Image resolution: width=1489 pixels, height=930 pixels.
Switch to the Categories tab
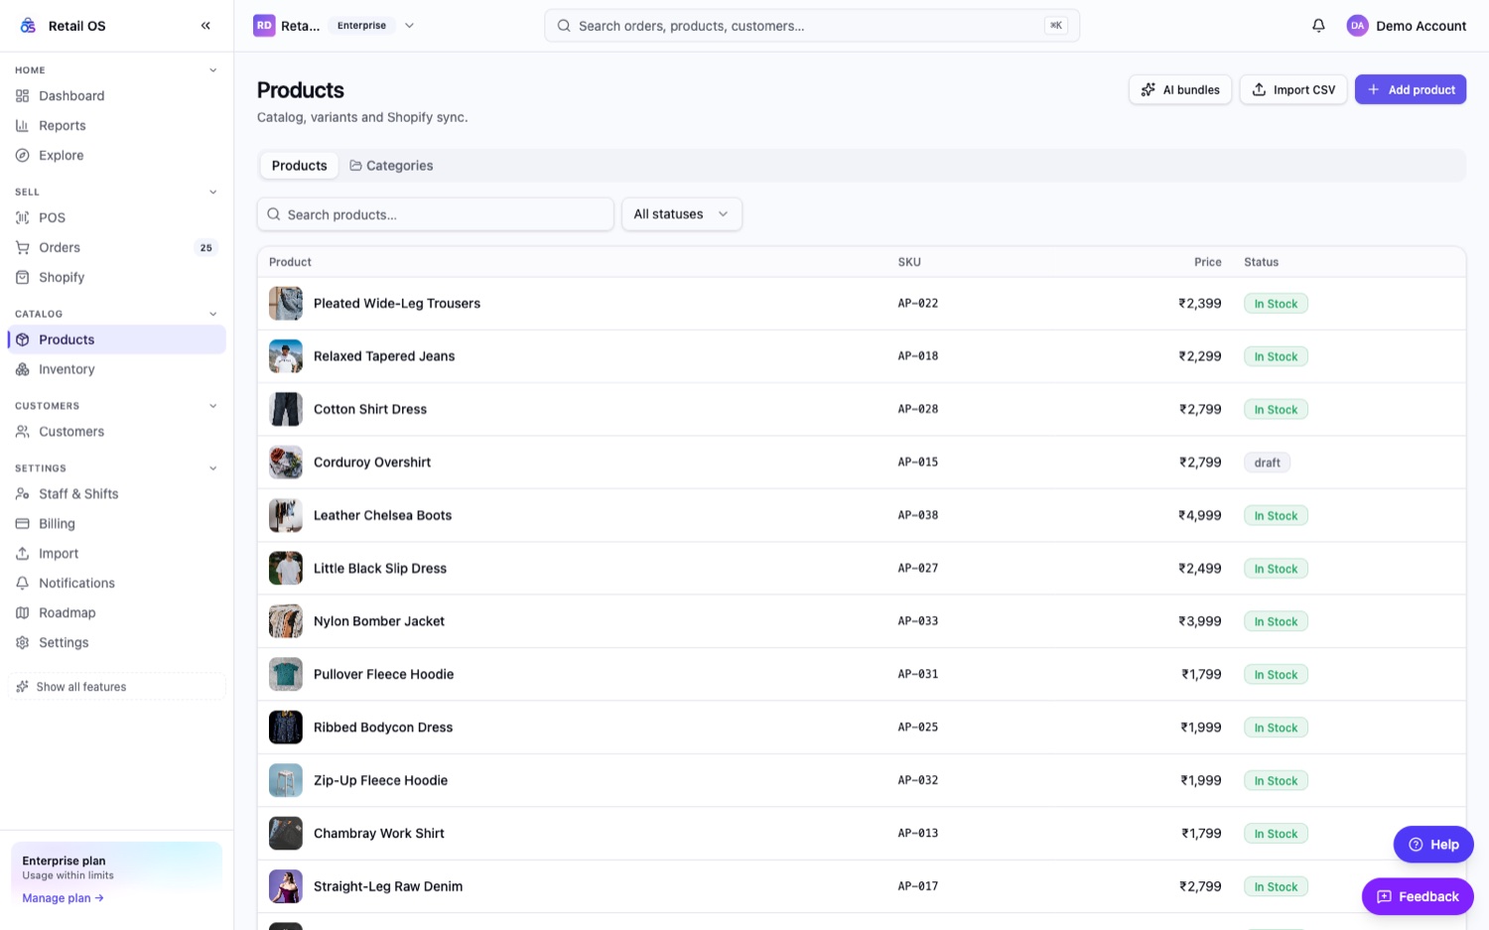pos(391,166)
